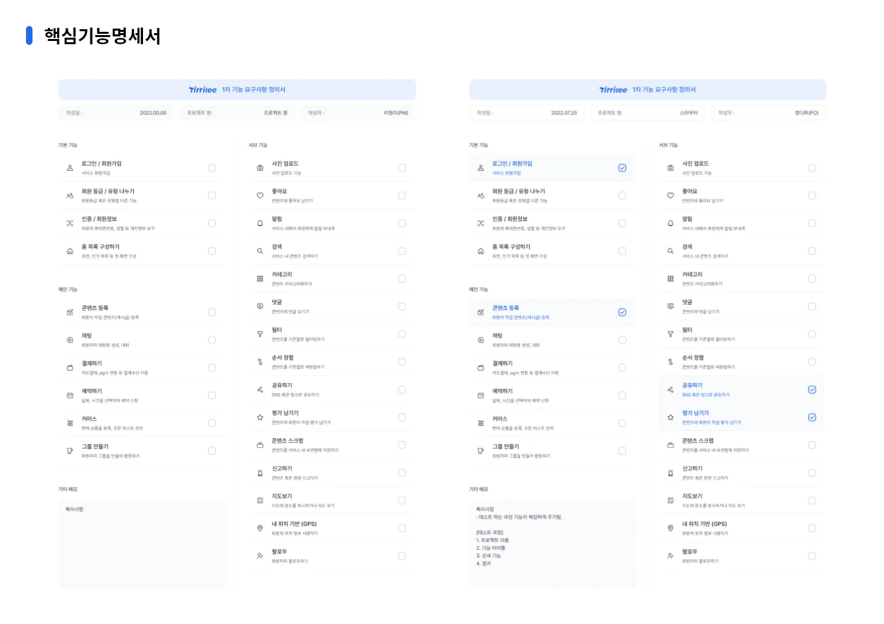Image resolution: width=884 pixels, height=624 pixels.
Task: Check 채팅 in the blank 2022.00.00 form
Action: 212,340
